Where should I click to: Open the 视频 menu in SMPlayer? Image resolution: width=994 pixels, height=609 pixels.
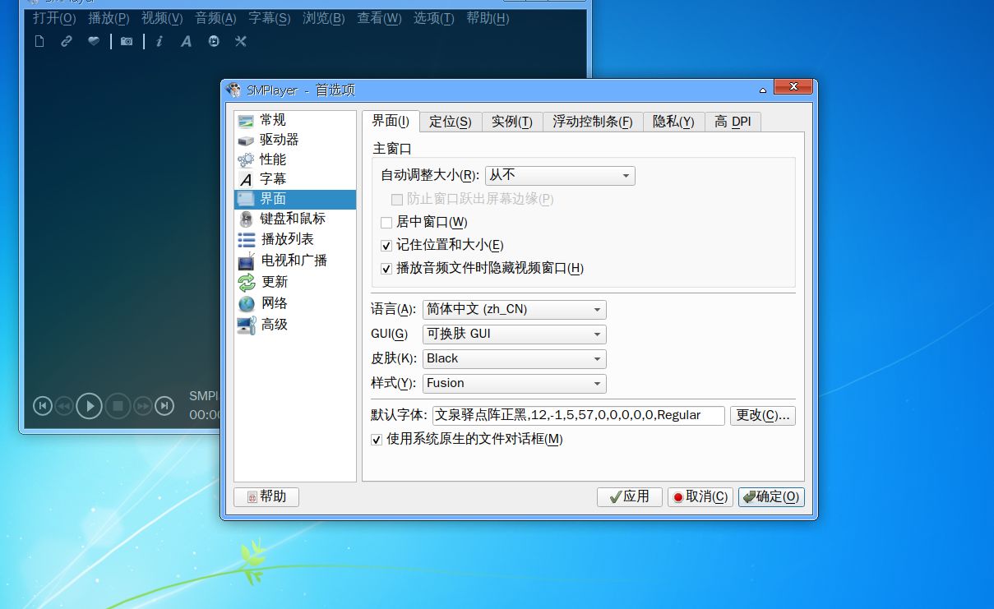pyautogui.click(x=162, y=18)
